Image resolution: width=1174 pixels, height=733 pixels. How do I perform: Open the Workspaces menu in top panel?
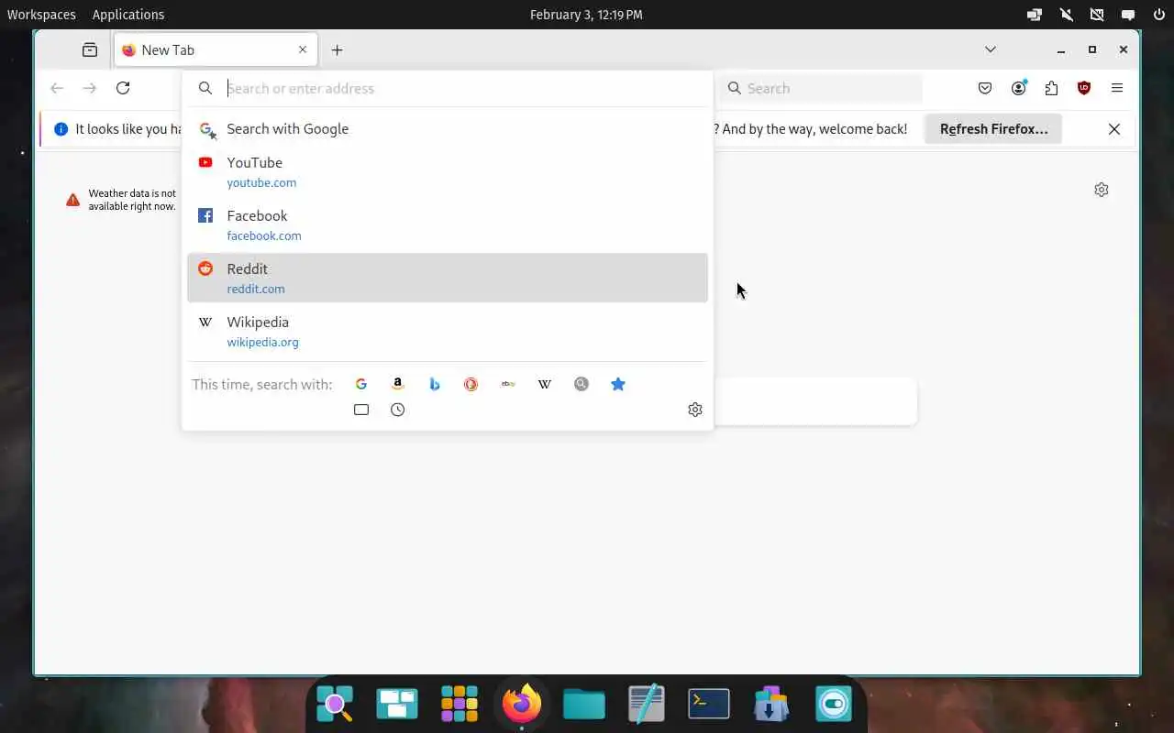41,15
